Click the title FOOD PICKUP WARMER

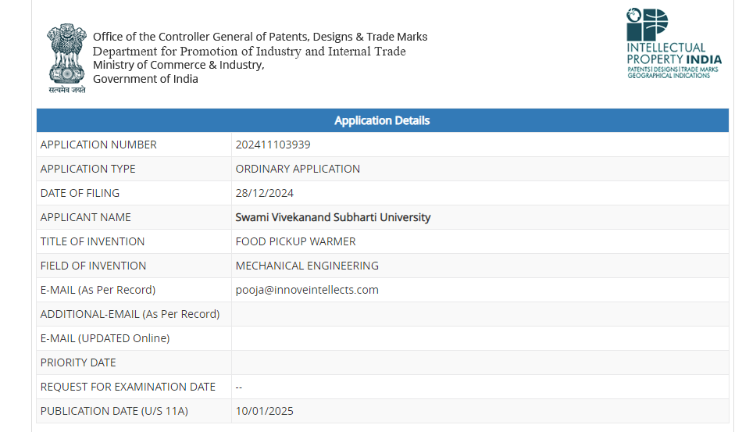click(x=295, y=241)
